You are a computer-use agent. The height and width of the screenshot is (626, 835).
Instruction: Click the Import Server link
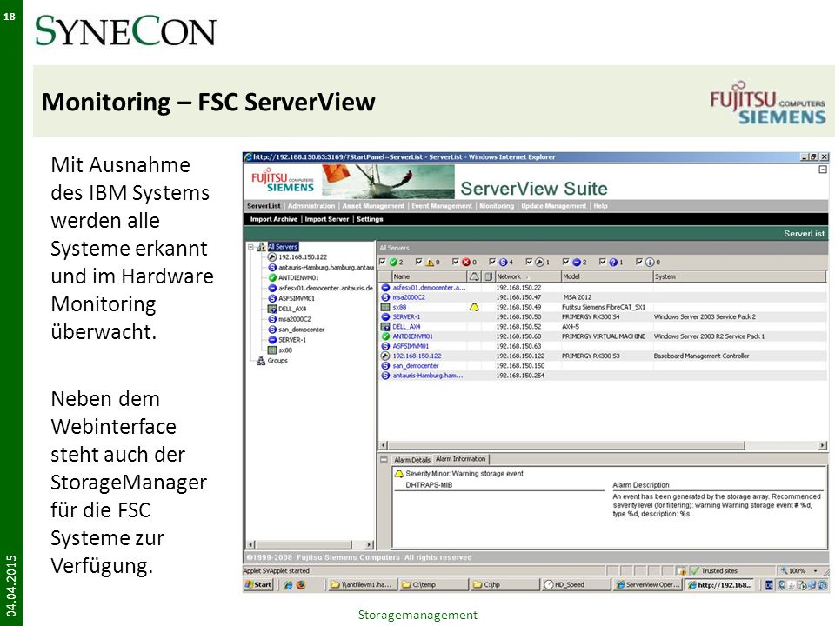pos(327,219)
